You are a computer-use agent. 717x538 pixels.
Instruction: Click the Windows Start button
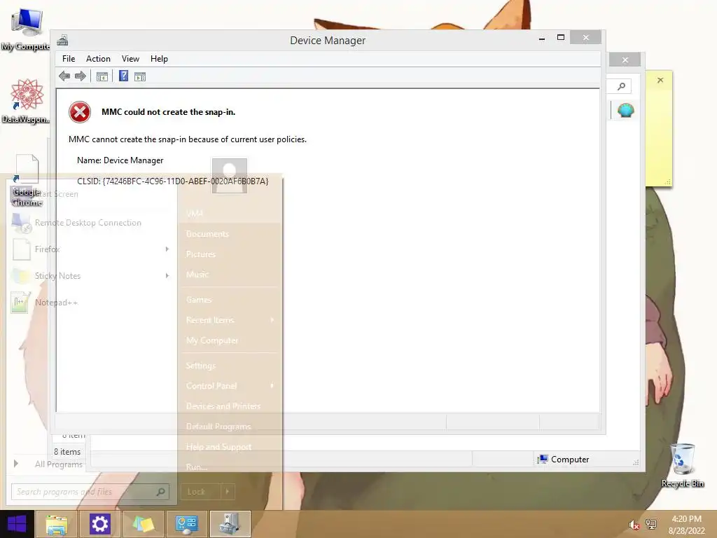tap(17, 524)
